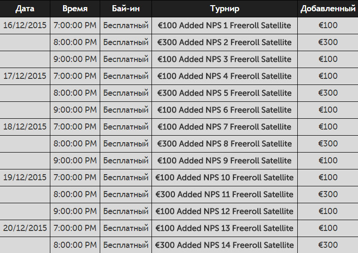Choose €100 Added NPS 10 Freeroll Satellite
The width and height of the screenshot is (358, 253).
[x=224, y=177]
